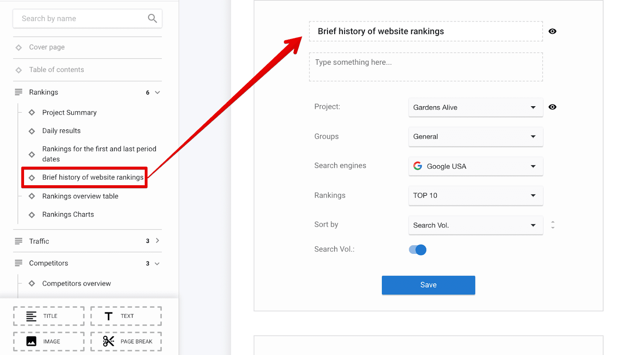Screen dimensions: 621x355
Task: Add an IMAGE block
Action: coord(49,341)
